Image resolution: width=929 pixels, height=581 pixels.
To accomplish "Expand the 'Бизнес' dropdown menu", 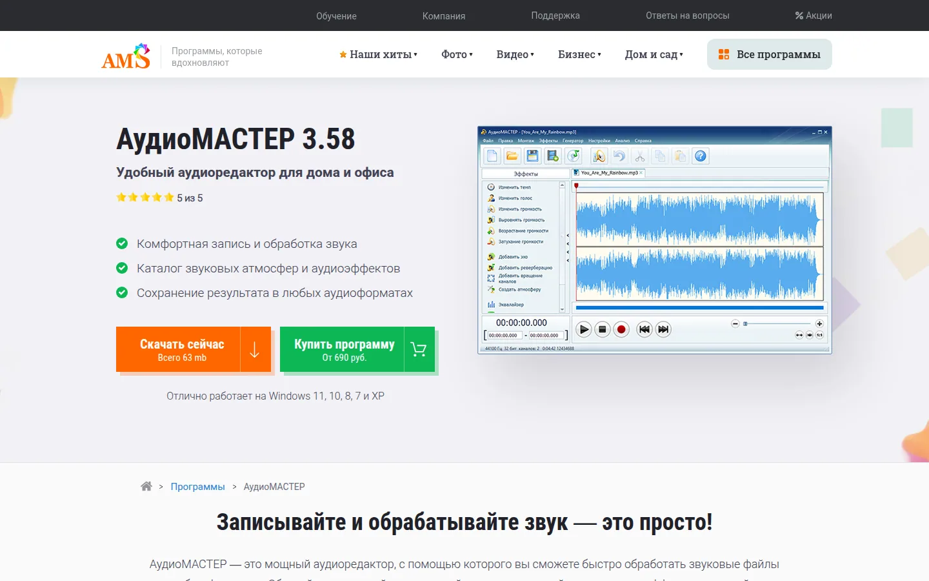I will 579,55.
